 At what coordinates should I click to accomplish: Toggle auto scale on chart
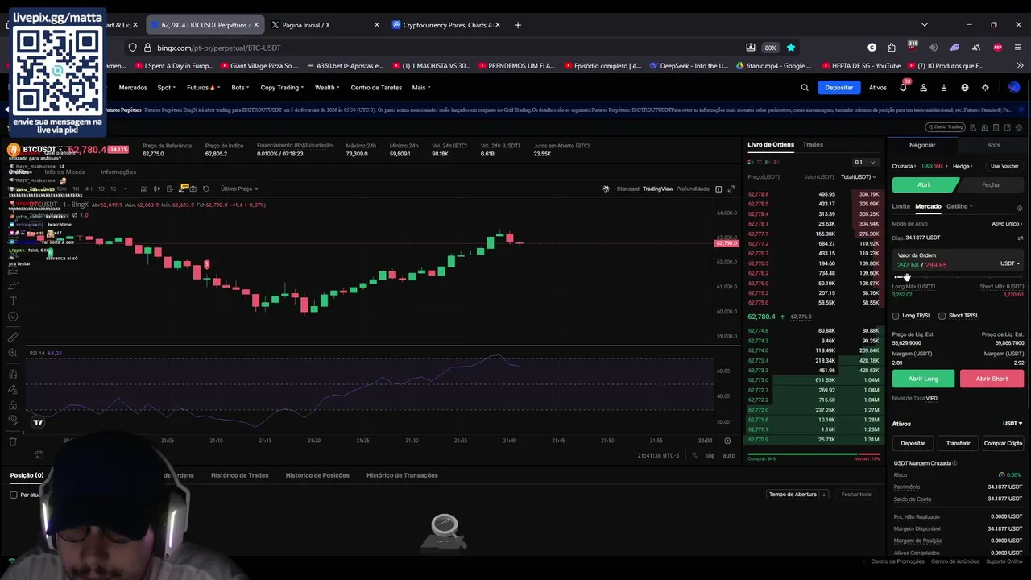click(728, 456)
